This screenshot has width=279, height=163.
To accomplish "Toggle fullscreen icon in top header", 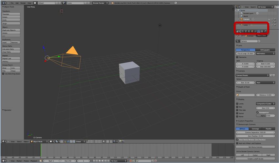I will point(176,3).
